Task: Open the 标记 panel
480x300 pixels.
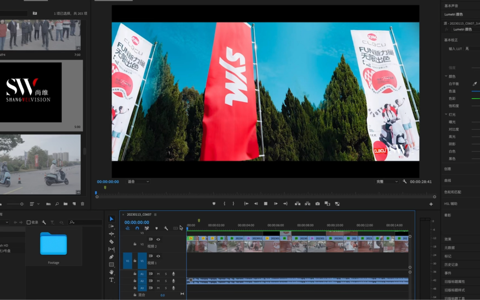Action: (448, 256)
